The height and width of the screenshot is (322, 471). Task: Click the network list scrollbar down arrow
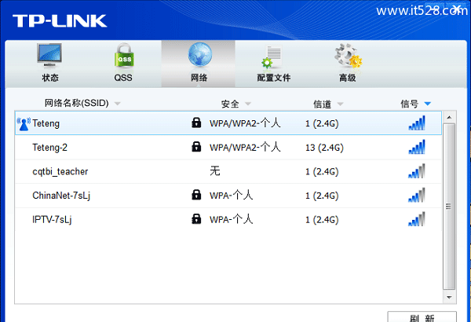coord(449,298)
